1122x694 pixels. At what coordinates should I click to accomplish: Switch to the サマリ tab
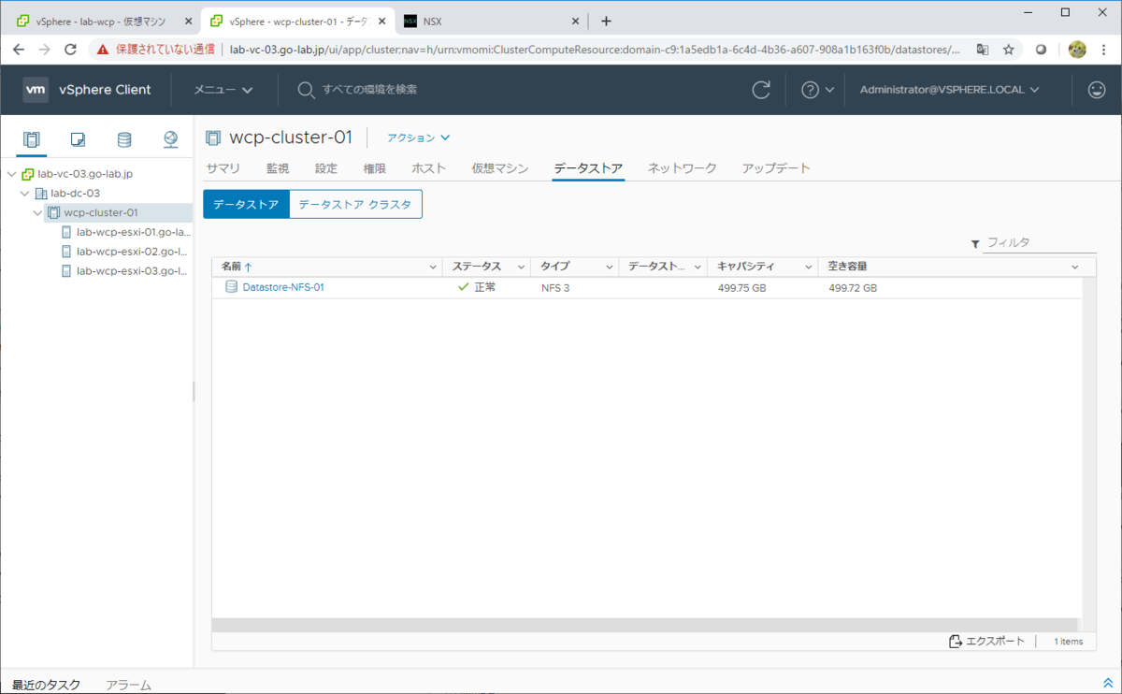223,168
